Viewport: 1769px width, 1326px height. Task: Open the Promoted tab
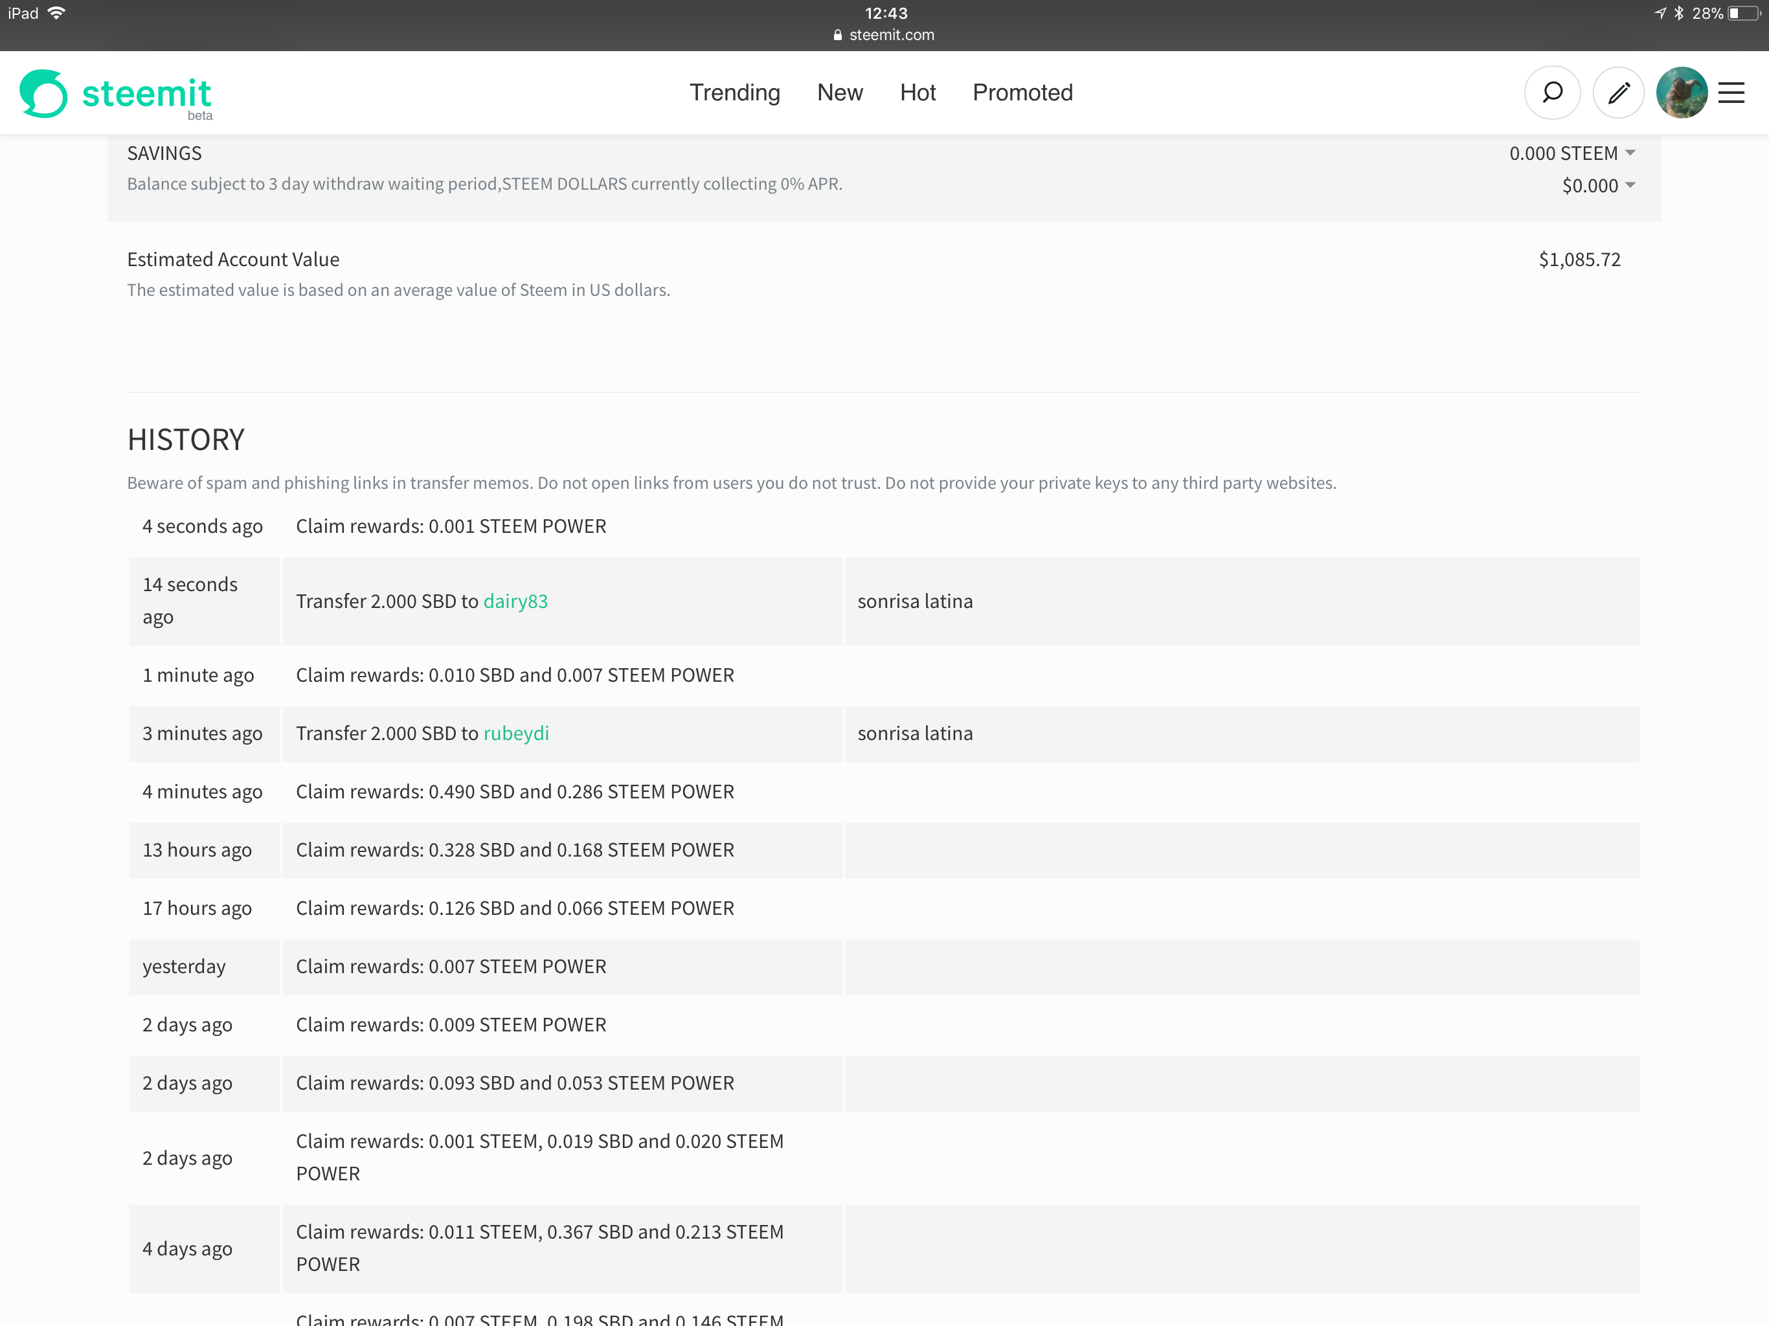(x=1022, y=93)
